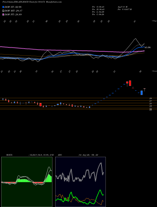Select the 'DOW PT: 28.89' legend text
Image resolution: width=157 pixels, height=207 pixels.
point(13,14)
